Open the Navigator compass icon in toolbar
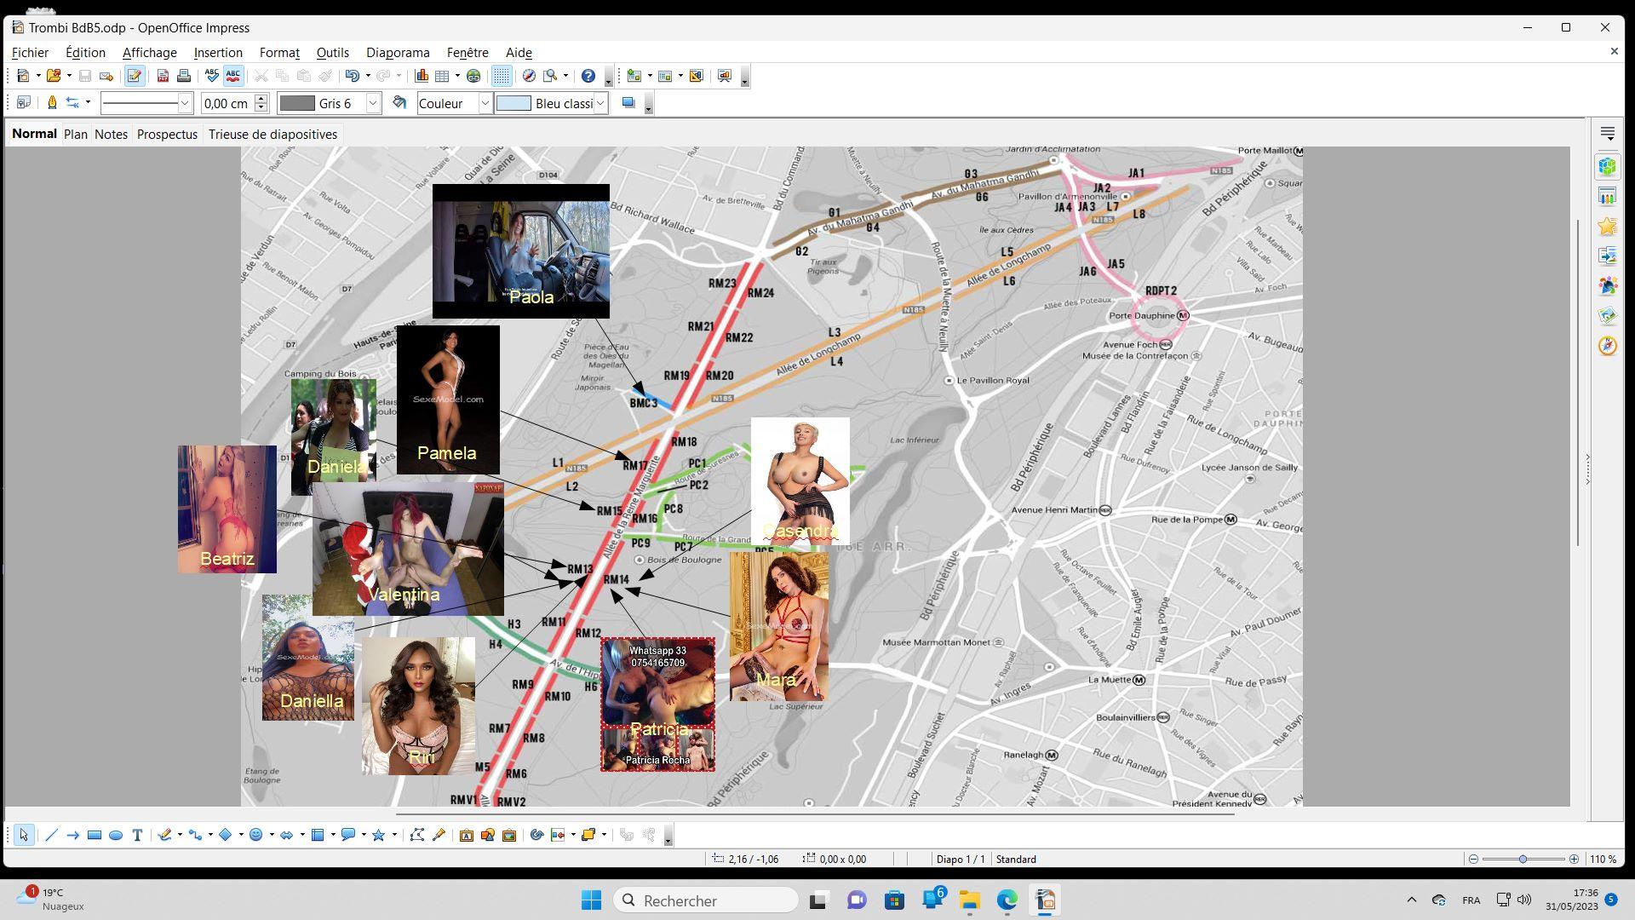1635x920 pixels. pyautogui.click(x=529, y=77)
